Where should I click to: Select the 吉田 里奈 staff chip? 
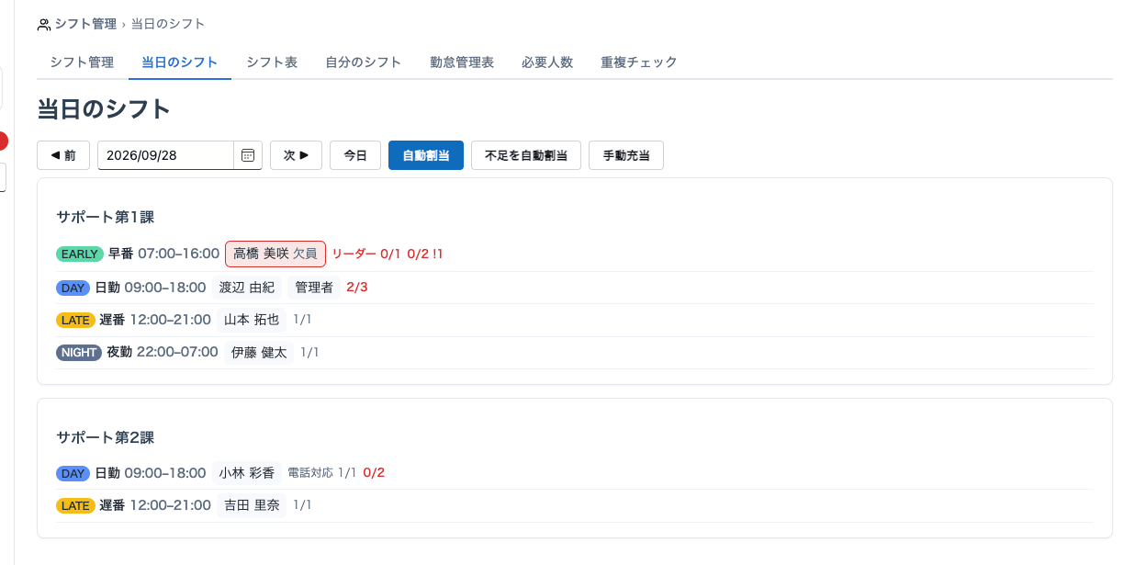coord(252,505)
